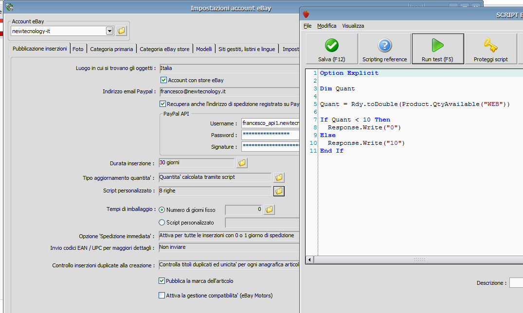523x313 pixels.
Task: Click the Opzione 'Spedizione immediata' field
Action: pos(229,236)
